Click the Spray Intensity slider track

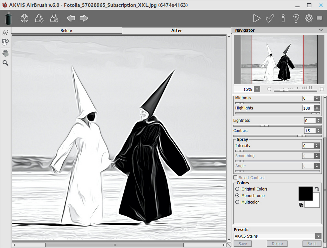pyautogui.click(x=277, y=151)
